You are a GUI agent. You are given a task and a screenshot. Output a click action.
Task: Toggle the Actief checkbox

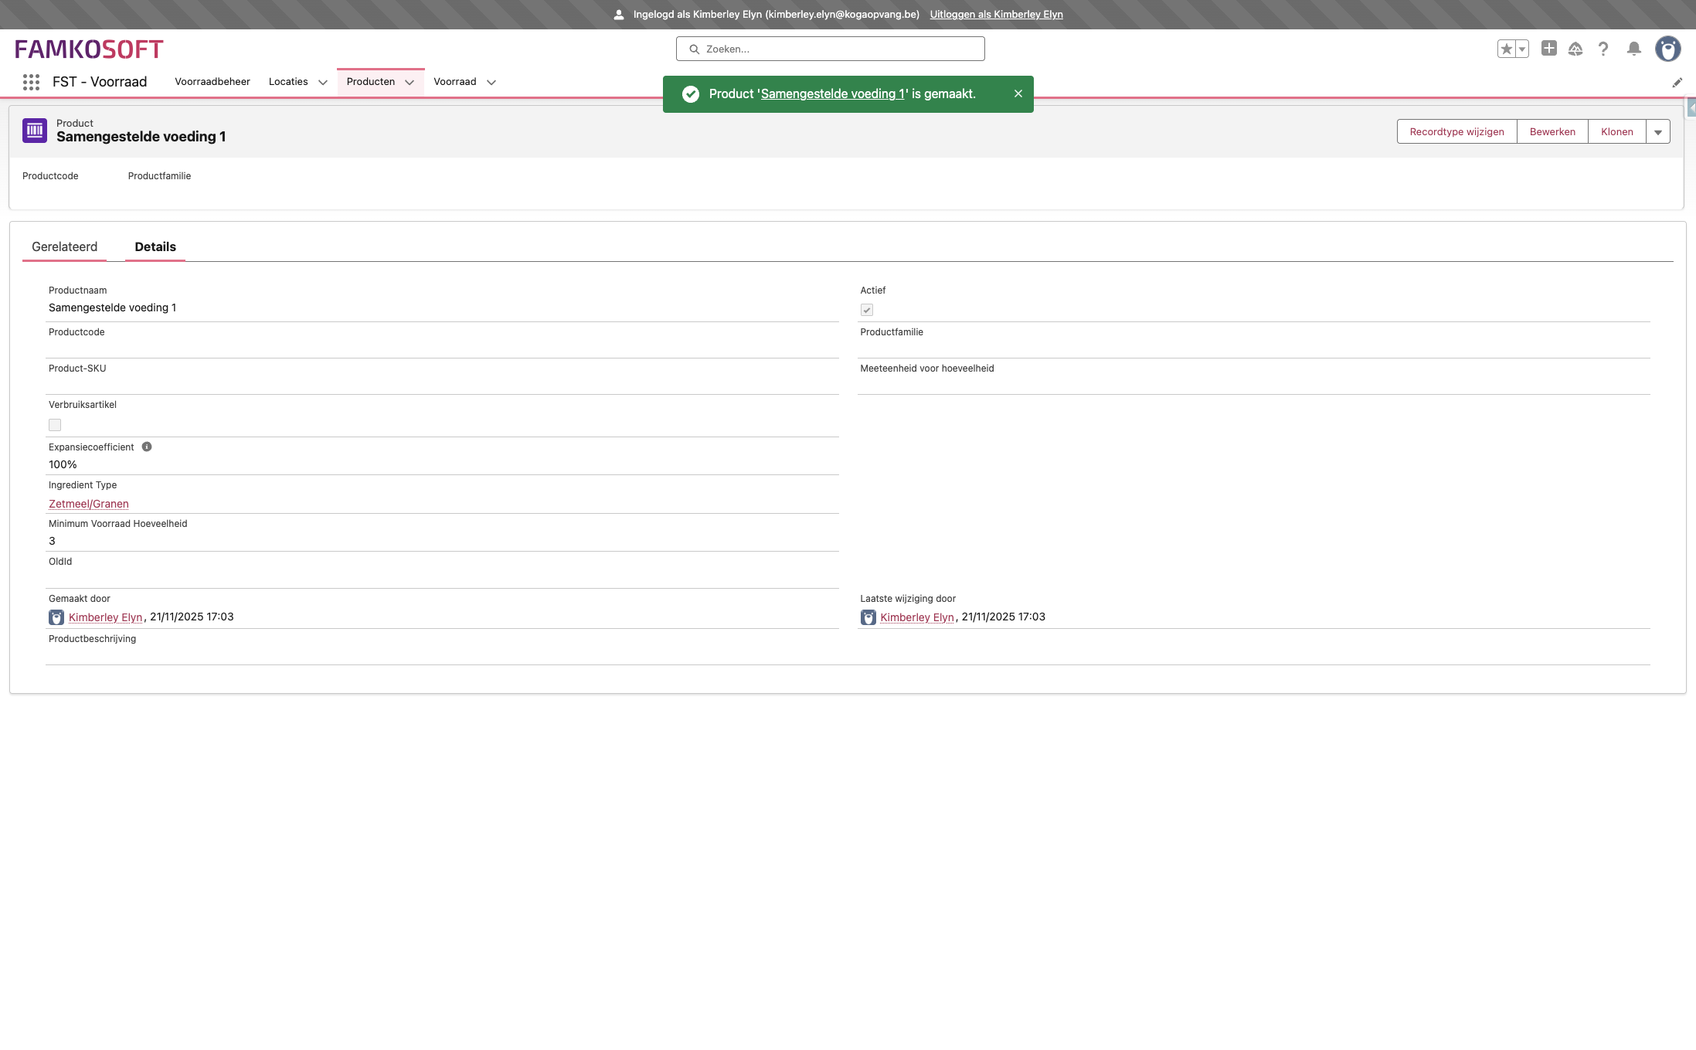click(867, 310)
